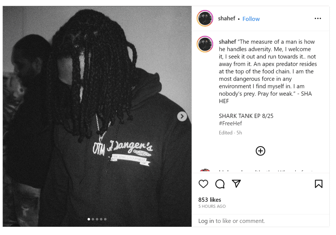This screenshot has width=336, height=235.
Task: Open comments via the speech bubble icon
Action: pyautogui.click(x=220, y=184)
